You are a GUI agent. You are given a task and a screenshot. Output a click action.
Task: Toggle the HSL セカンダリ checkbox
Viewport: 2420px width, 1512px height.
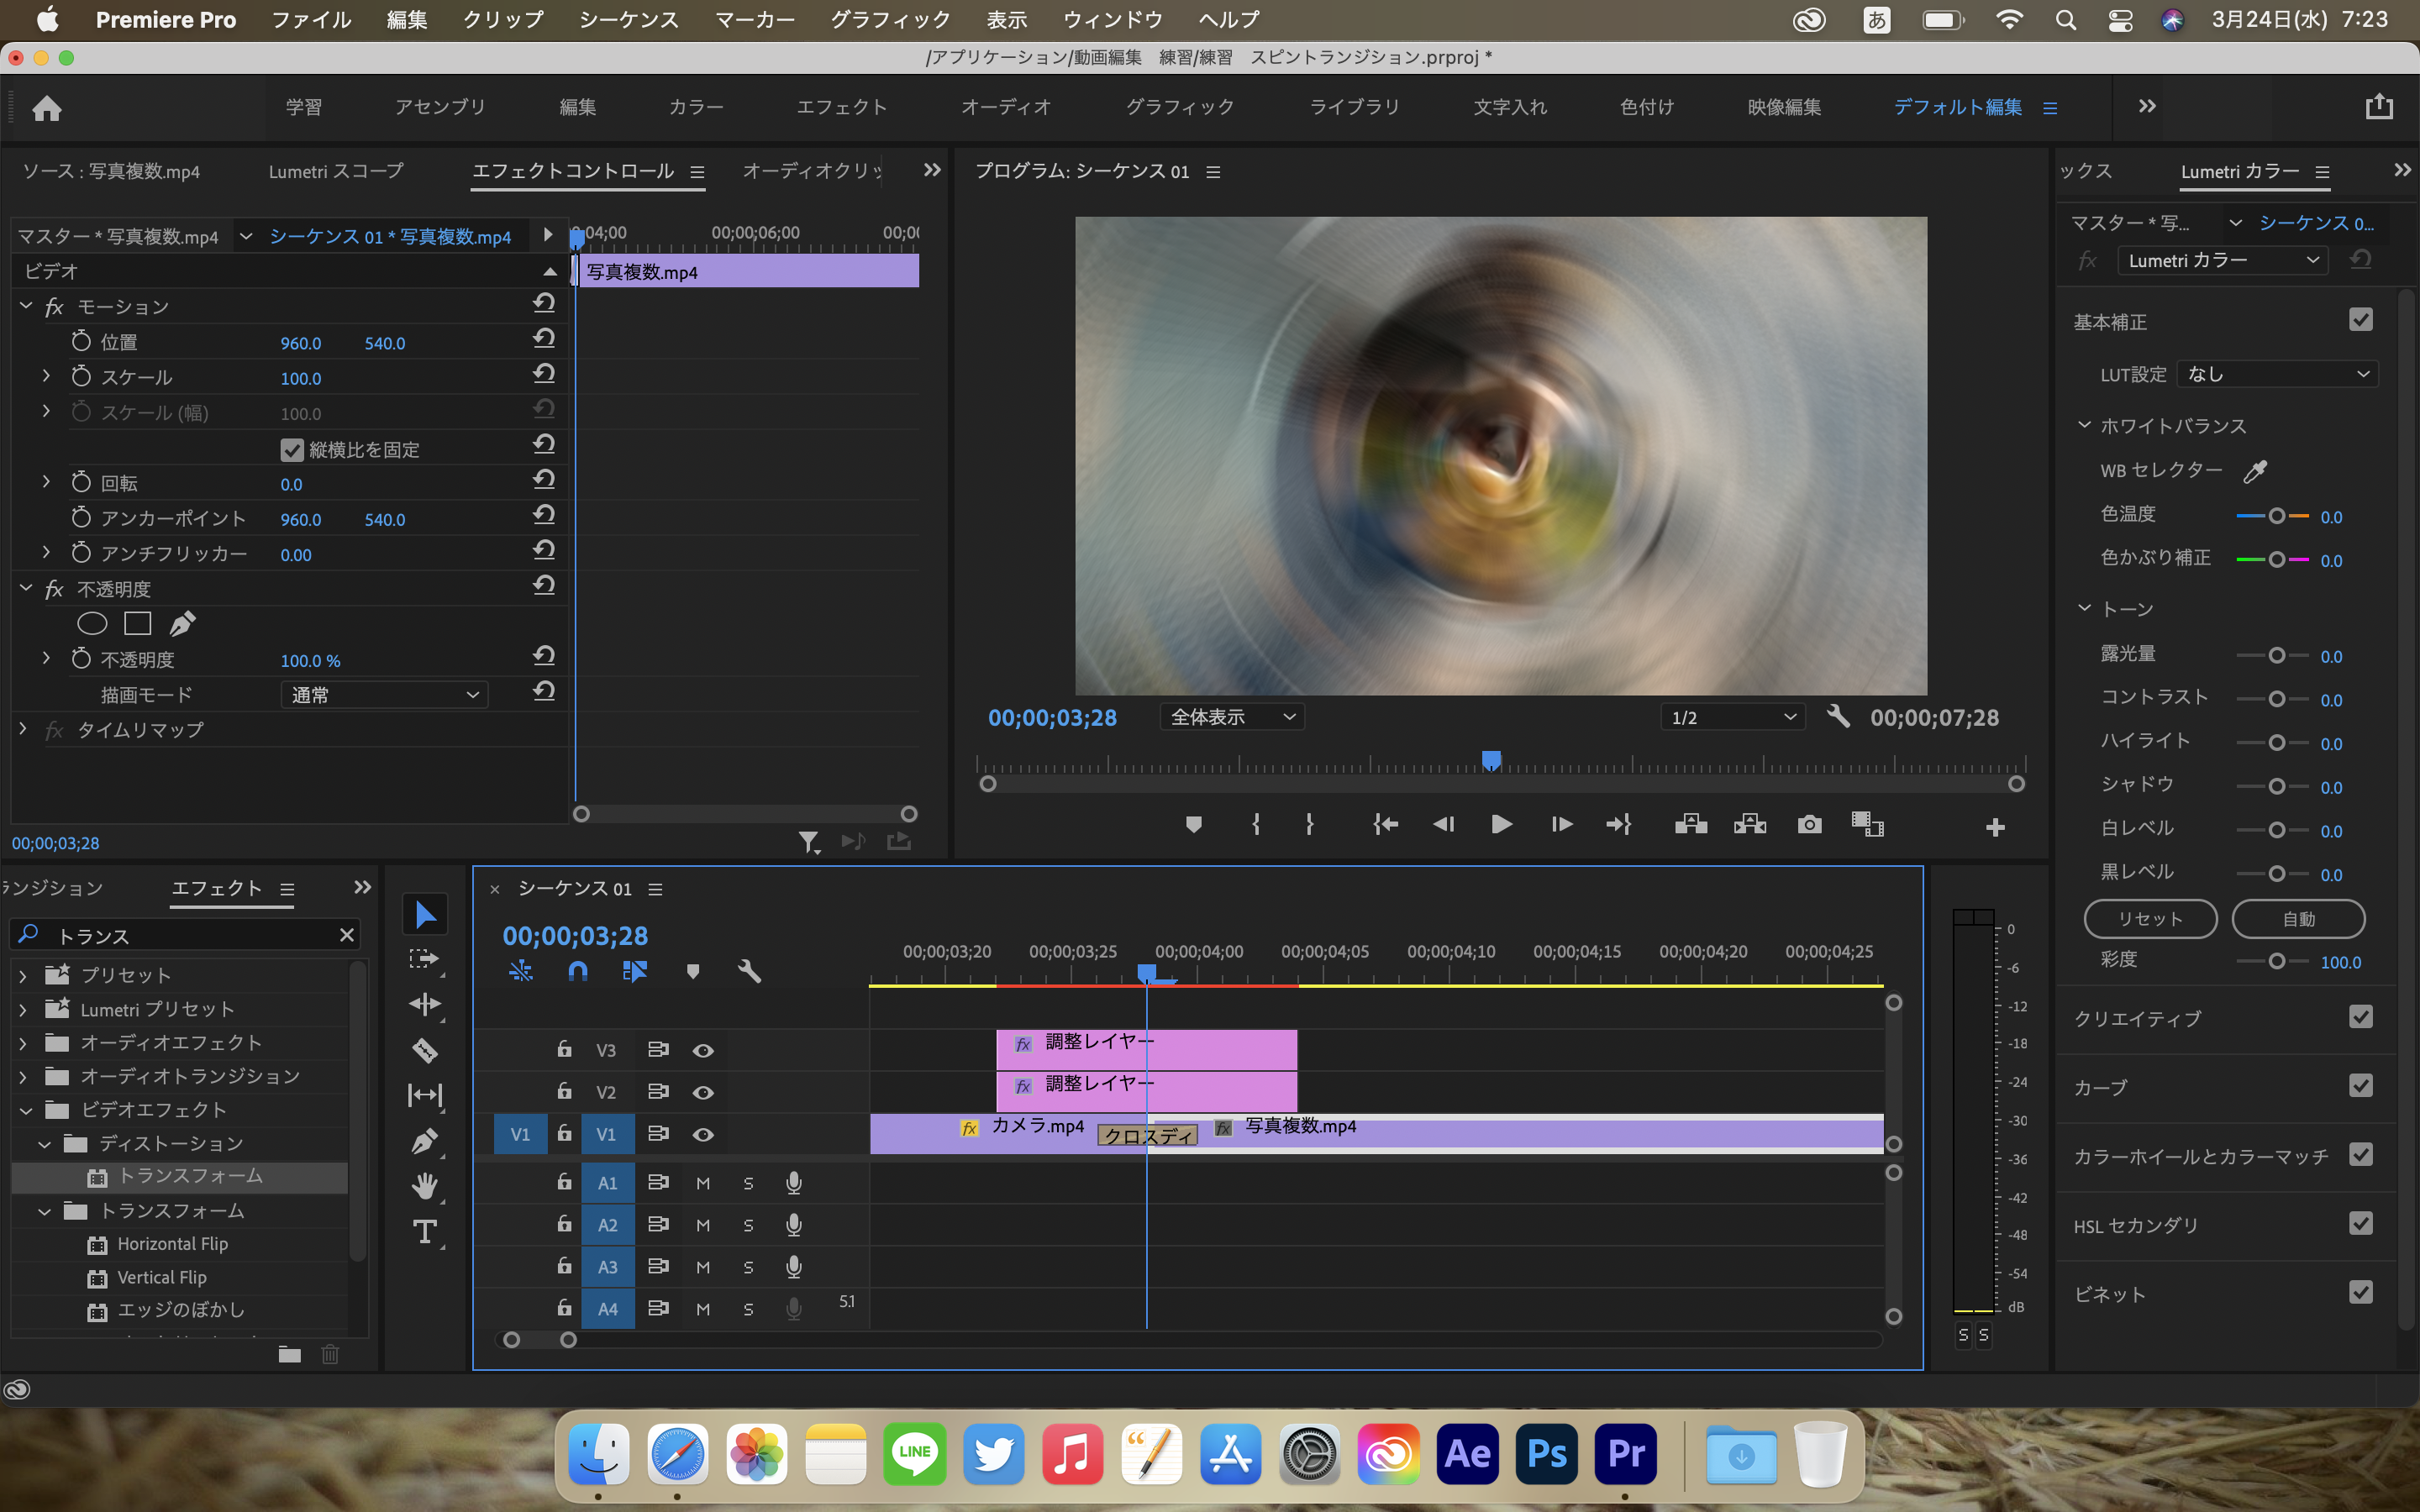click(x=2361, y=1224)
